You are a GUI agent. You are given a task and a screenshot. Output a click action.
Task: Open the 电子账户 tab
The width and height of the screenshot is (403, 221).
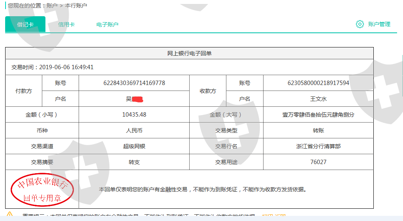pyautogui.click(x=107, y=25)
